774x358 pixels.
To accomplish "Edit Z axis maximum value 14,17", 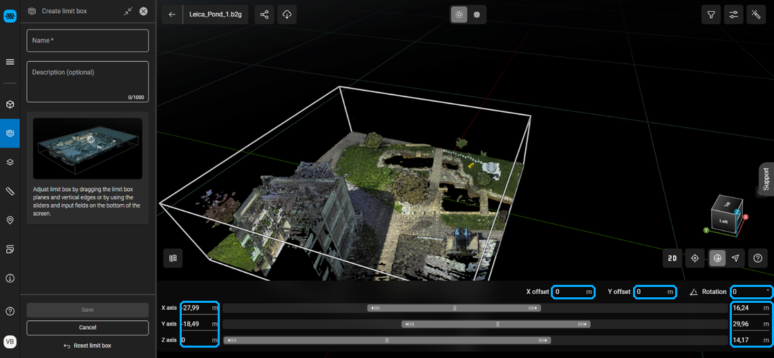I will point(751,340).
